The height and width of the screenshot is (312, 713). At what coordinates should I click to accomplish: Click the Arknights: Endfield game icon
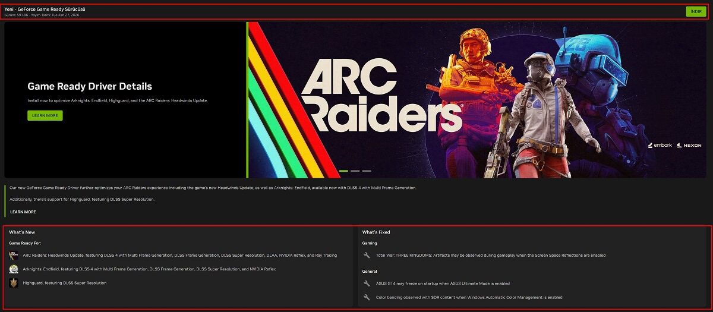click(x=14, y=269)
